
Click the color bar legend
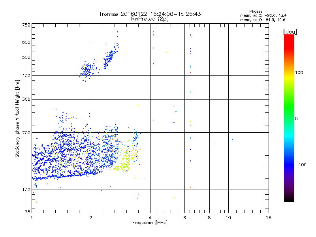point(289,118)
